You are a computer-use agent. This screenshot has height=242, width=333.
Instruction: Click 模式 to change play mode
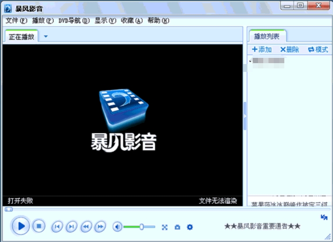click(x=318, y=50)
